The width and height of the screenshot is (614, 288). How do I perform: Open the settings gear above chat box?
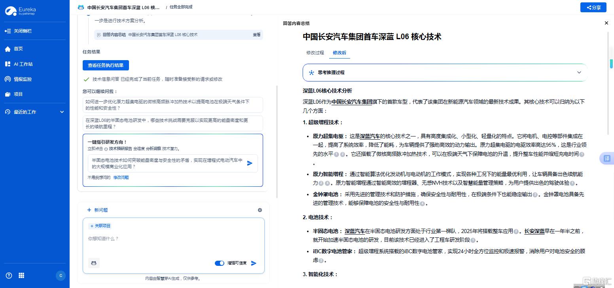[260, 210]
